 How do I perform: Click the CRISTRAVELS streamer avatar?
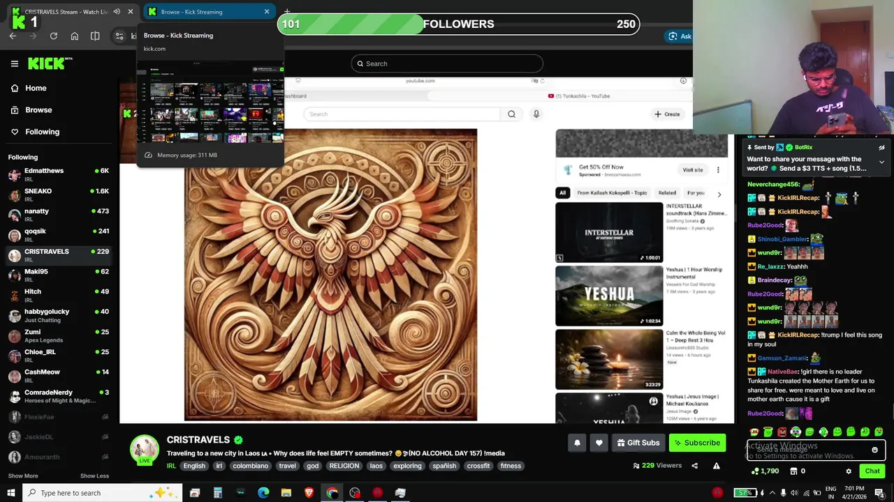[145, 450]
